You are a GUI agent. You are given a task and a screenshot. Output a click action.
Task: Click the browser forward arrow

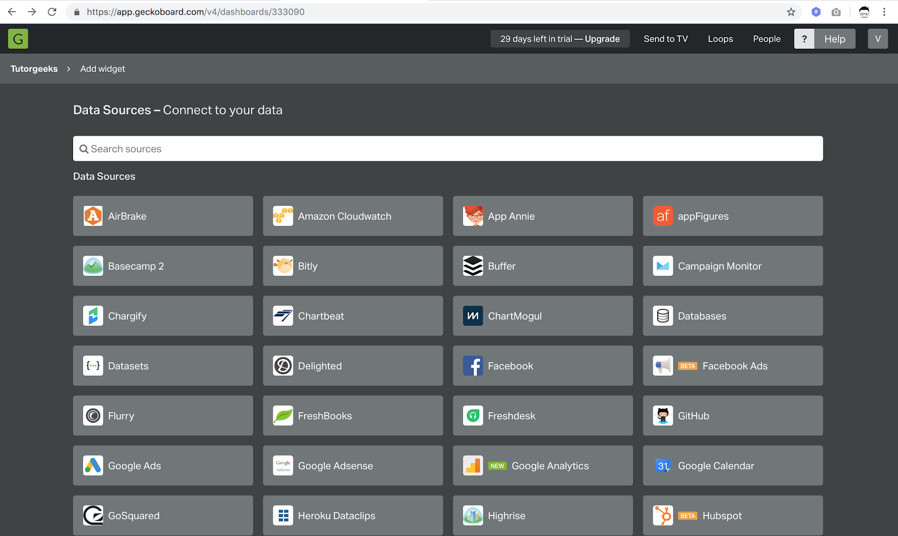32,12
